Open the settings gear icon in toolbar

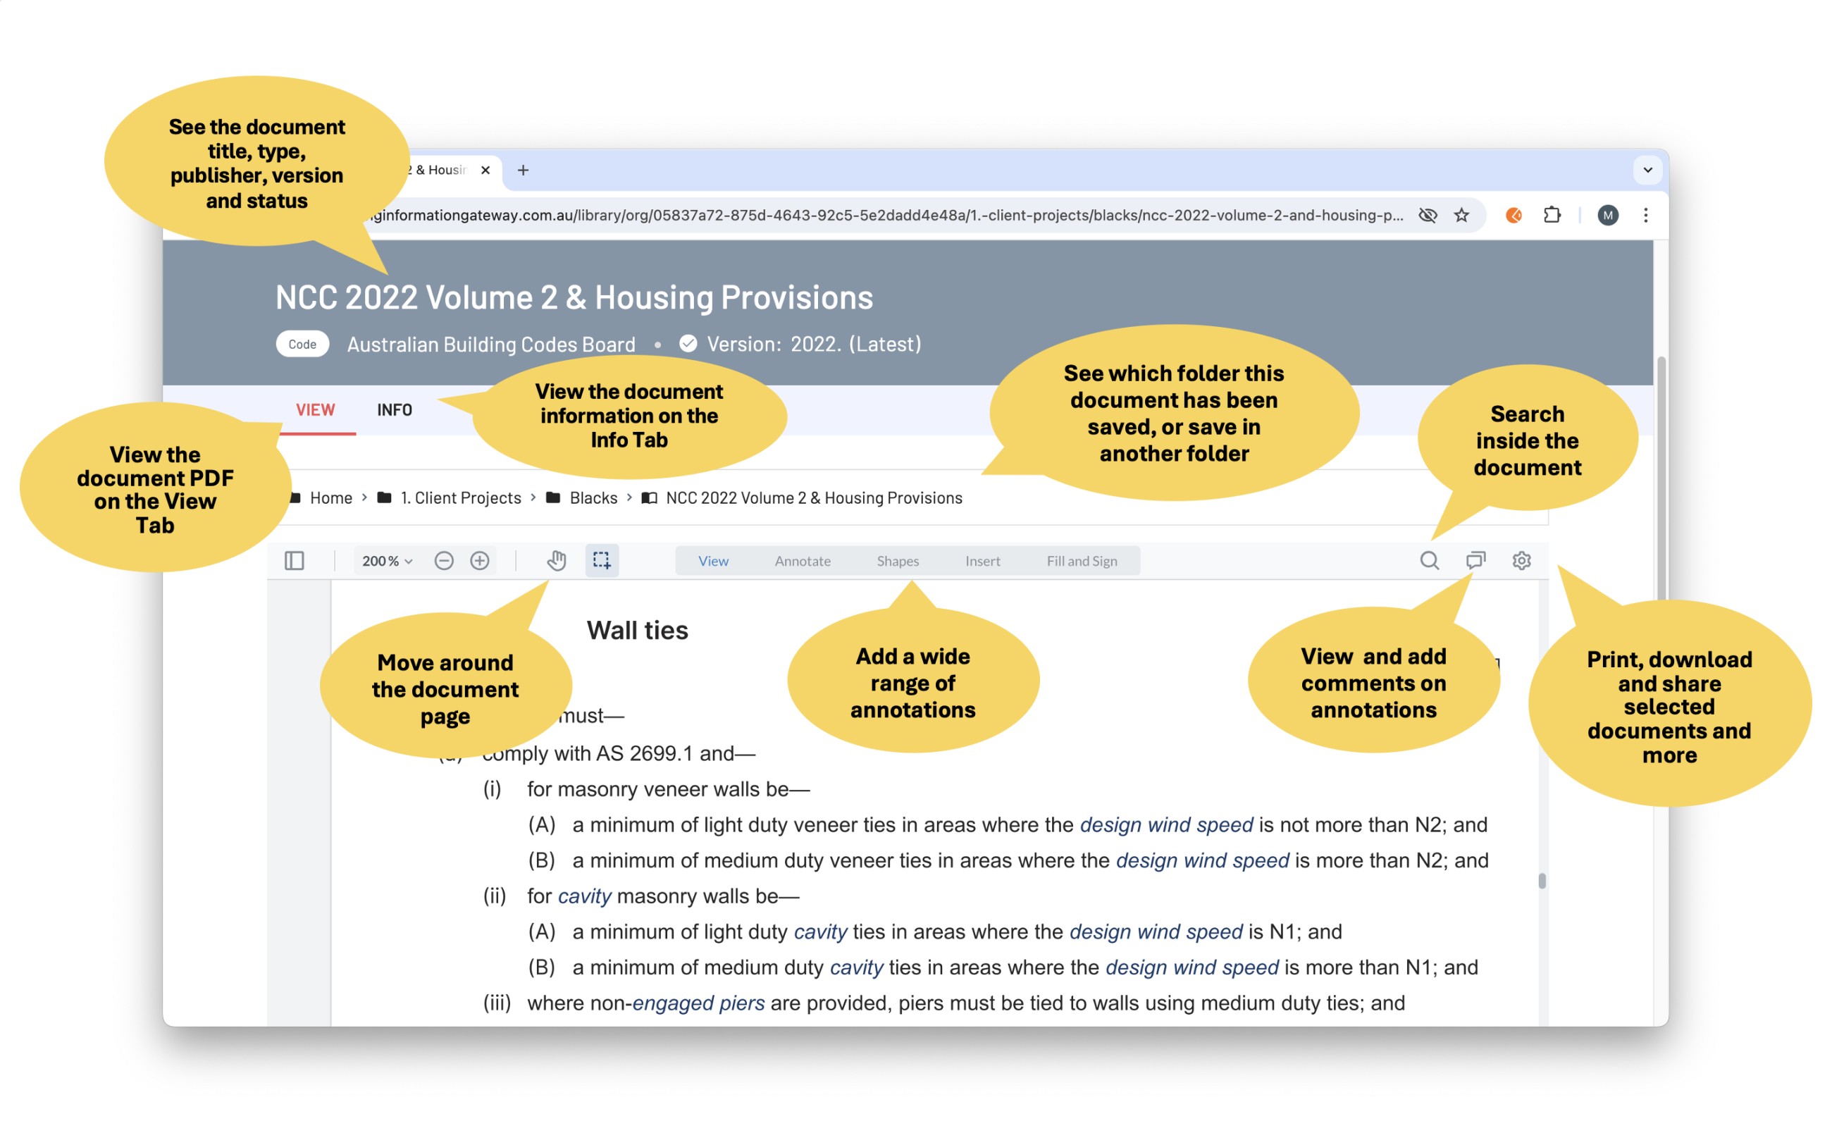[x=1522, y=561]
